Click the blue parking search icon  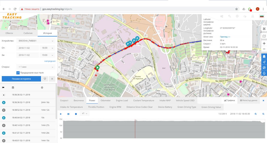tap(264, 67)
